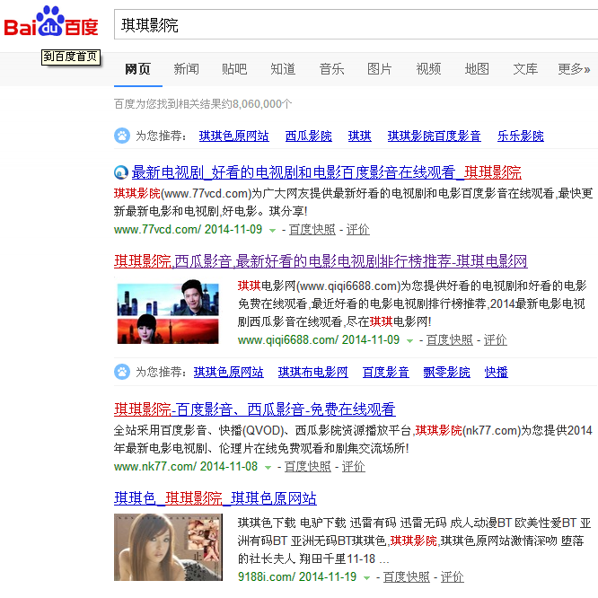Open the 音乐 tab
Viewport: 598px width, 598px height.
click(331, 69)
